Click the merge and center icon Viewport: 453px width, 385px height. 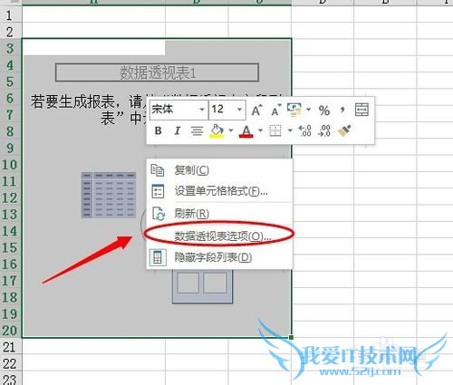tap(361, 110)
